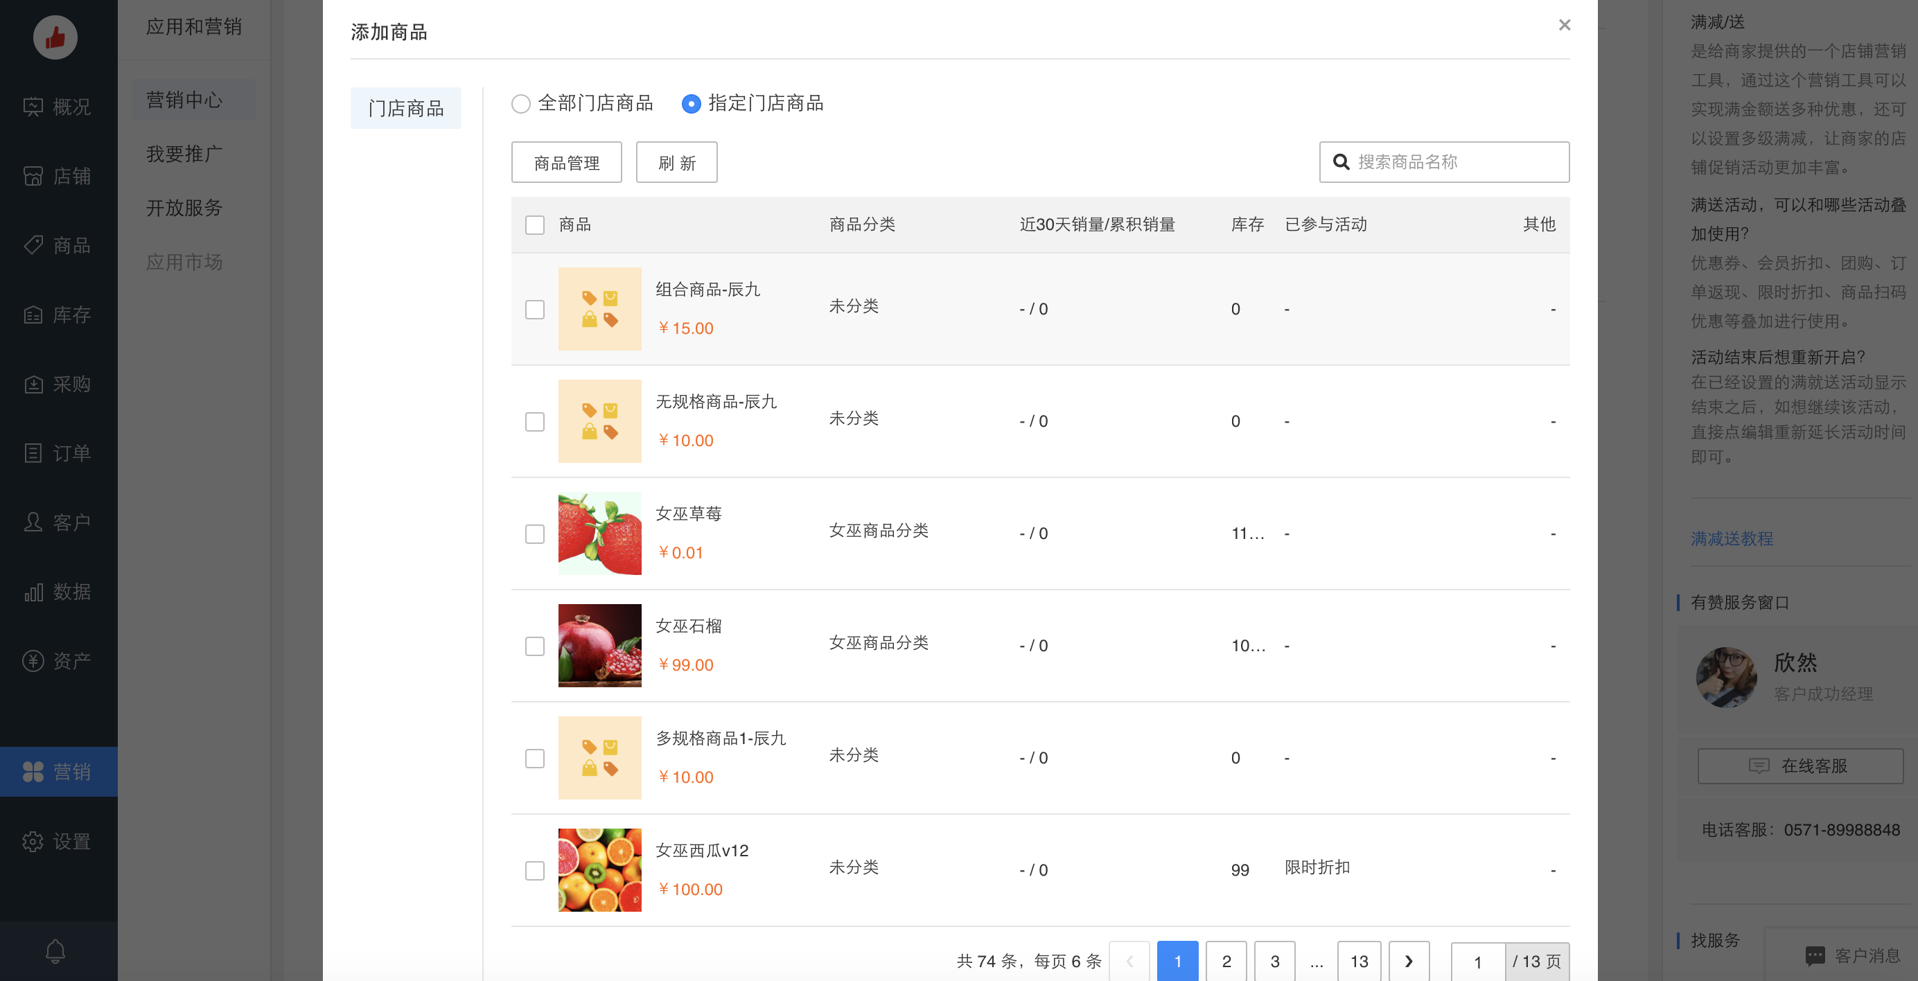Check the 女巫草莓 row checkbox
The width and height of the screenshot is (1918, 981).
(x=535, y=533)
